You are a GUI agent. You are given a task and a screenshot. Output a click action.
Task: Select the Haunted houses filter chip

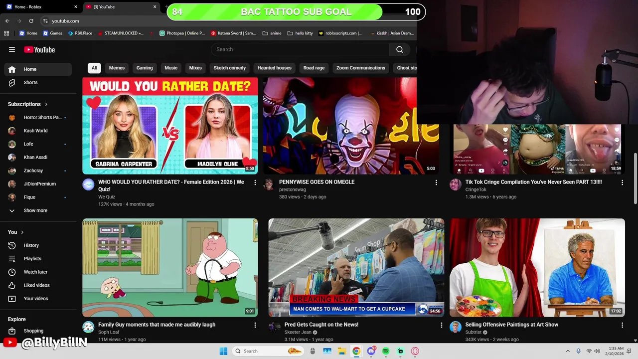click(275, 68)
